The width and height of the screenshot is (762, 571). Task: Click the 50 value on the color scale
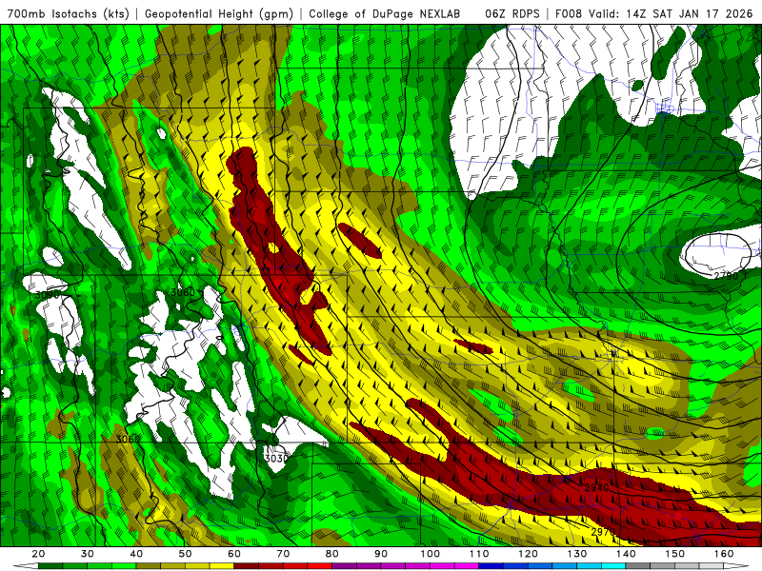coord(185,554)
